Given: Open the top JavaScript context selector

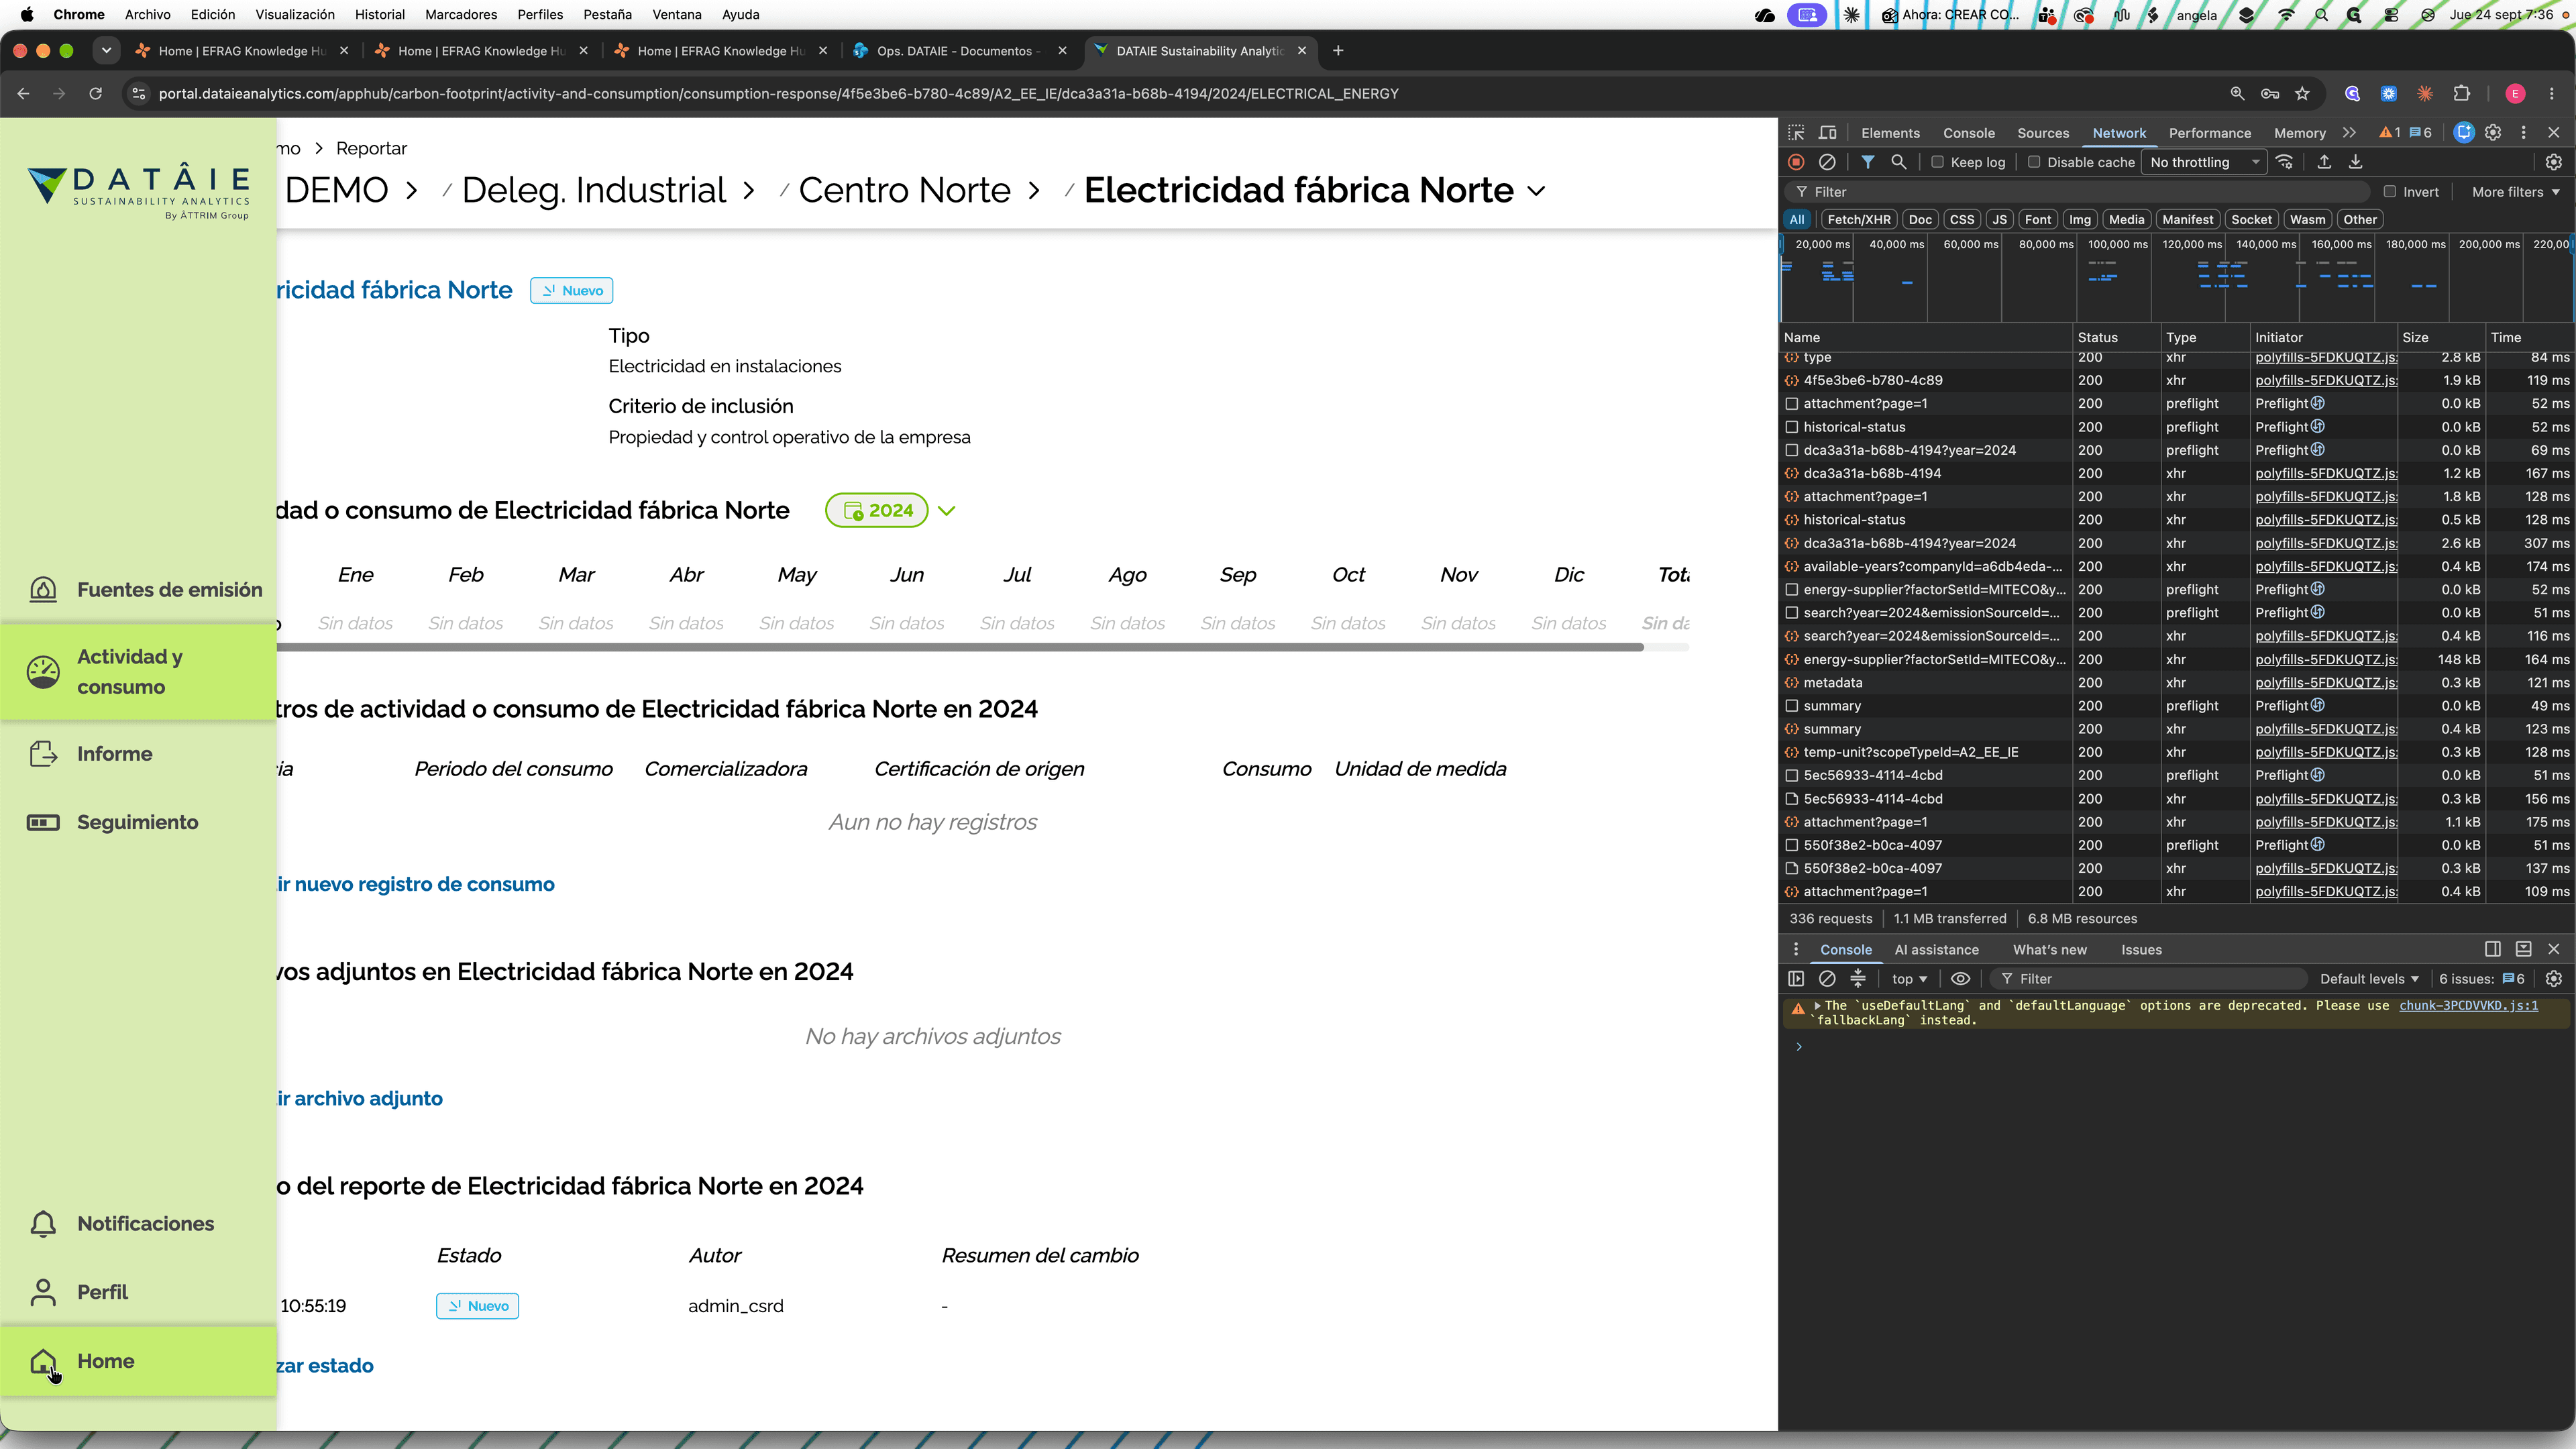Looking at the screenshot, I should (x=1909, y=979).
